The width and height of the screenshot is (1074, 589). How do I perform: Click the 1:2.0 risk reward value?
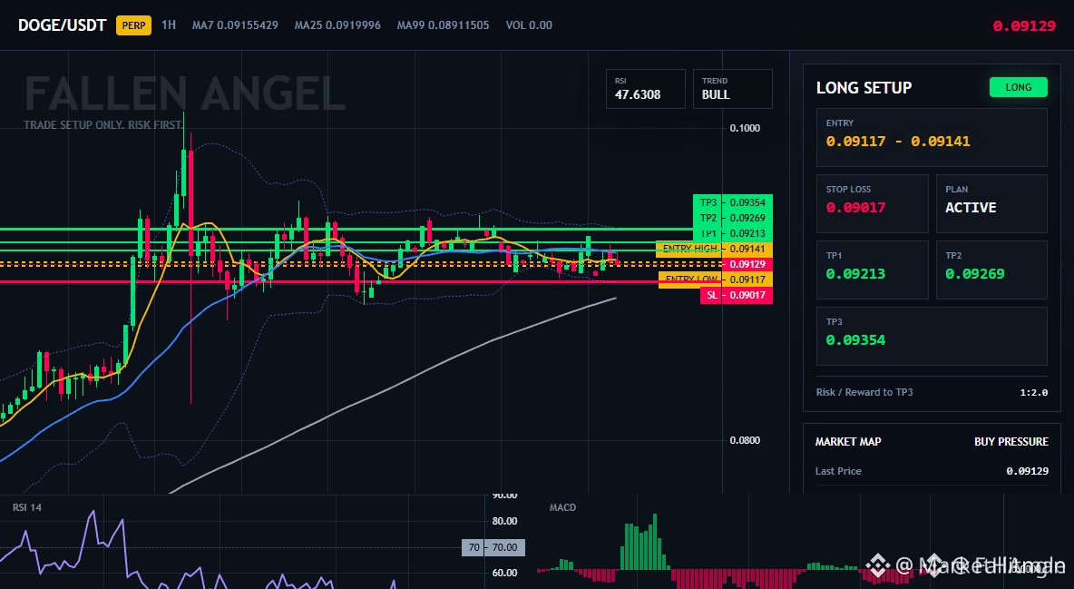click(1033, 393)
